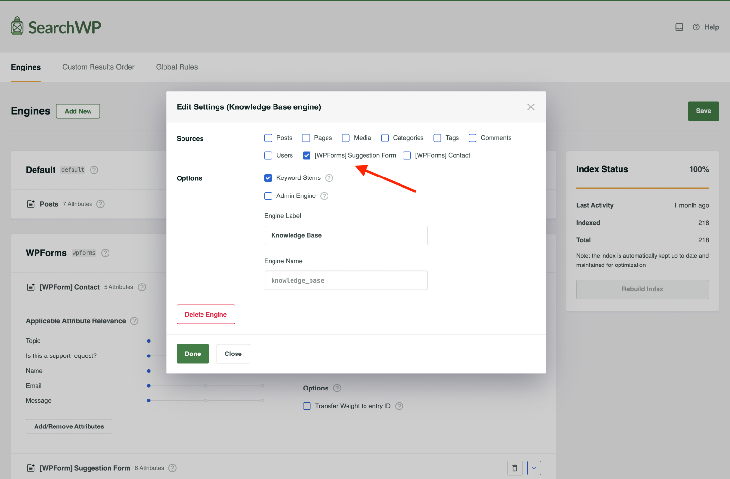This screenshot has width=730, height=479.
Task: Enable the Tags source checkbox
Action: coord(438,138)
